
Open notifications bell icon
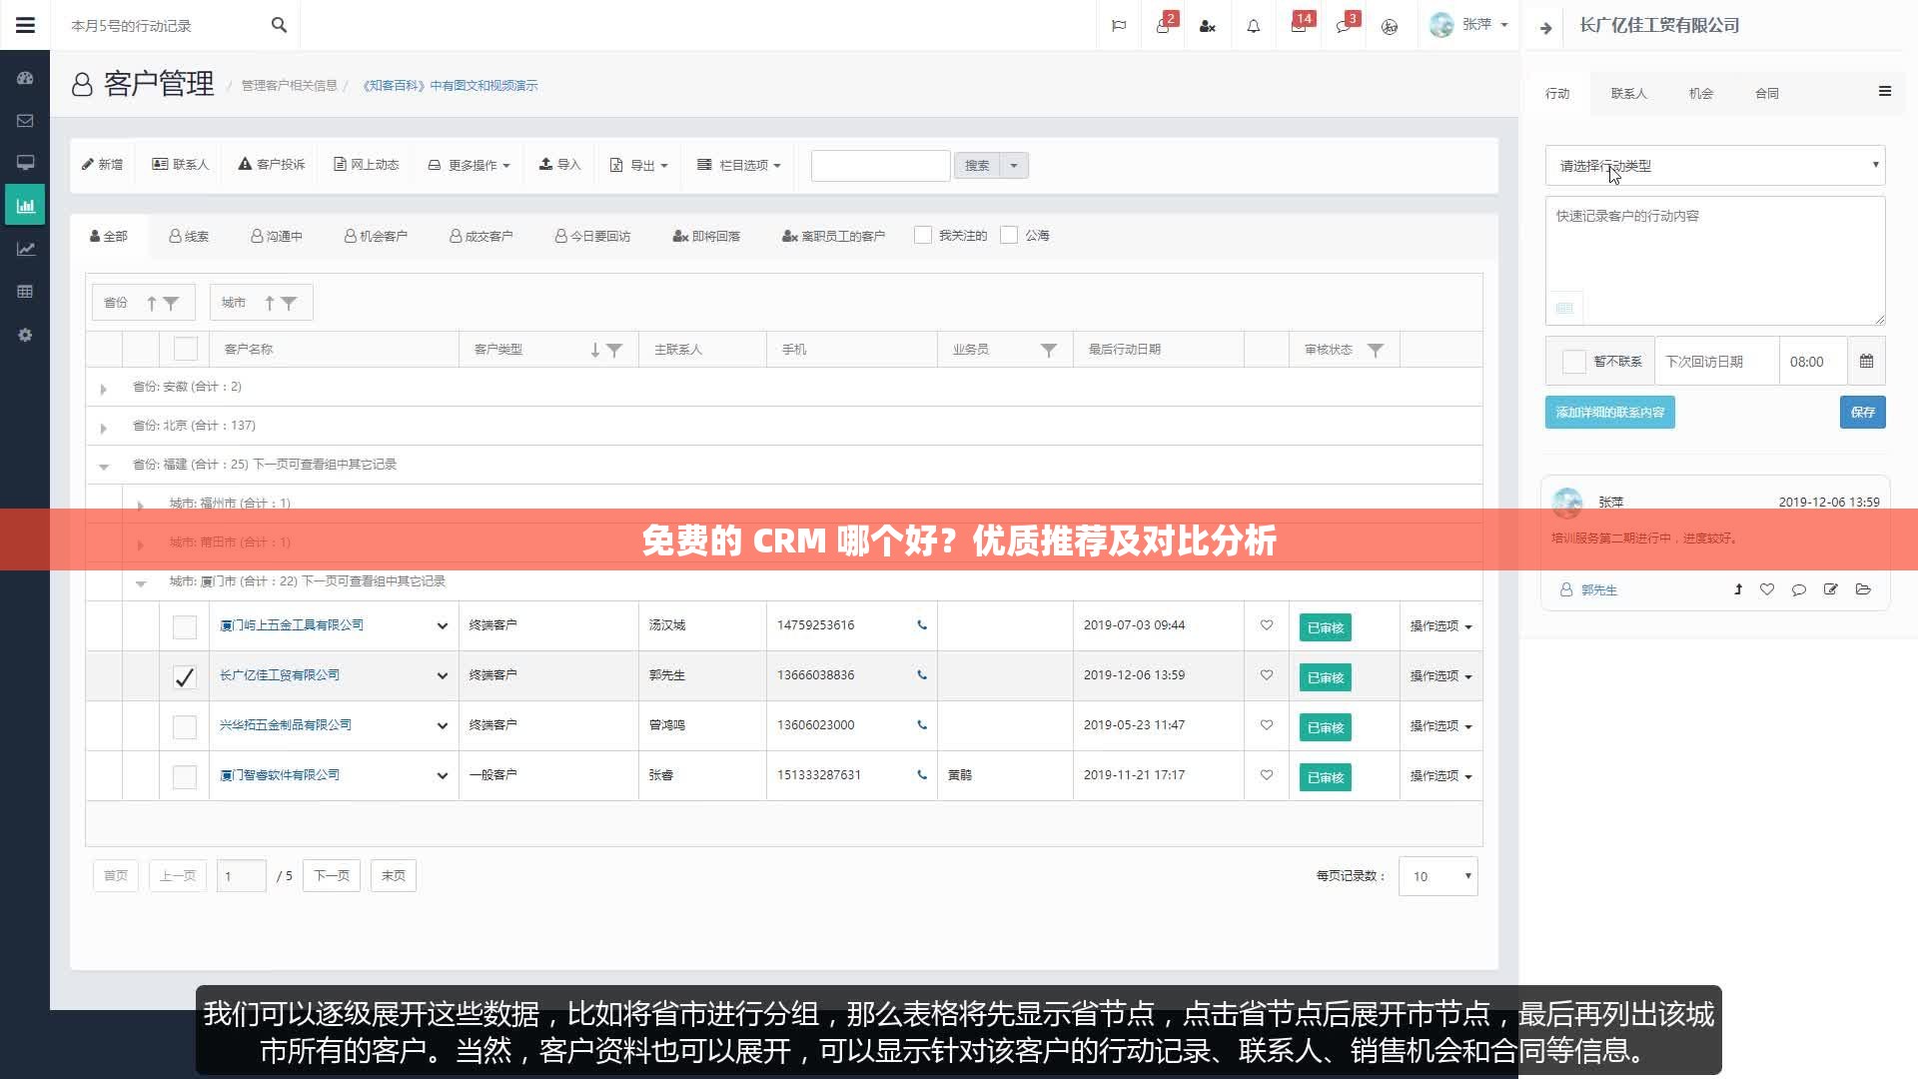[x=1253, y=25]
